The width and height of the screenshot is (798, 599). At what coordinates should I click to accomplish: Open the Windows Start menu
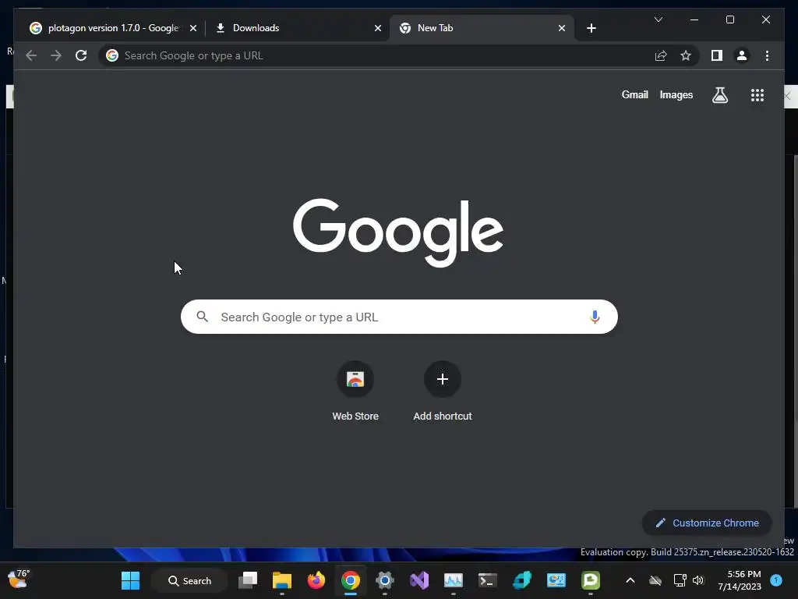(130, 580)
